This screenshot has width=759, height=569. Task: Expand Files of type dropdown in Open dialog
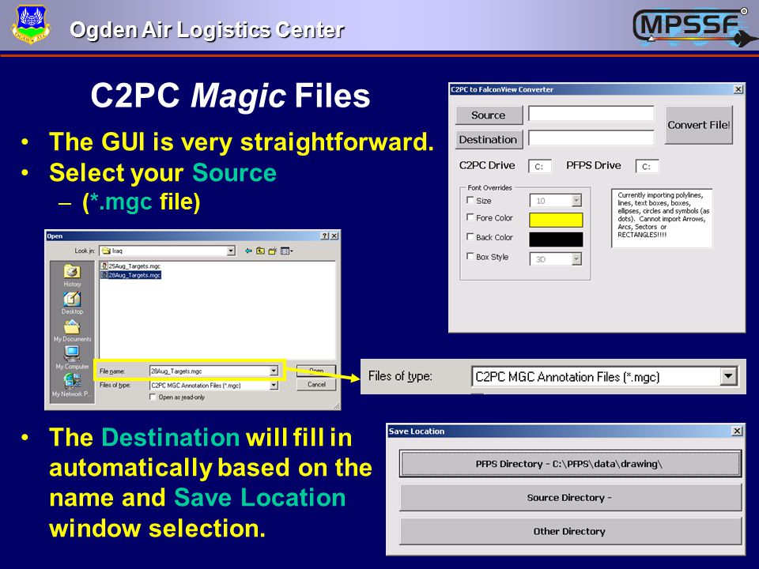coord(274,385)
